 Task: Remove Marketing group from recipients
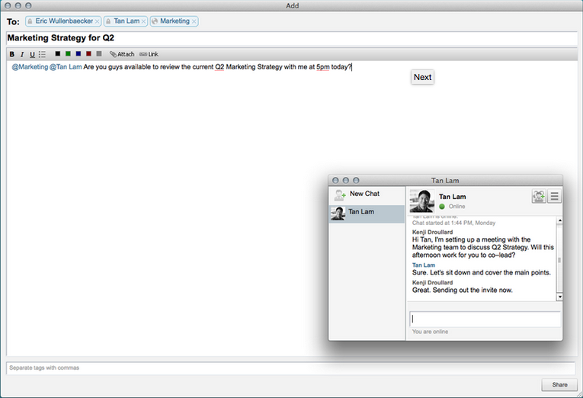pos(194,21)
